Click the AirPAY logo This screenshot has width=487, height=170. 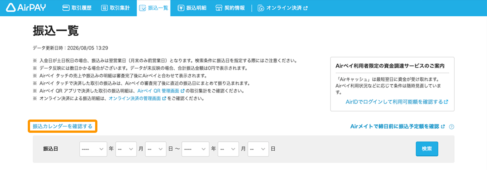tap(26, 8)
